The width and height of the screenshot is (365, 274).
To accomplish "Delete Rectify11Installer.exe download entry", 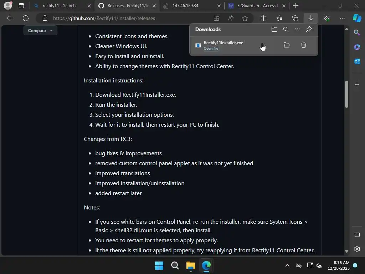I will (304, 45).
